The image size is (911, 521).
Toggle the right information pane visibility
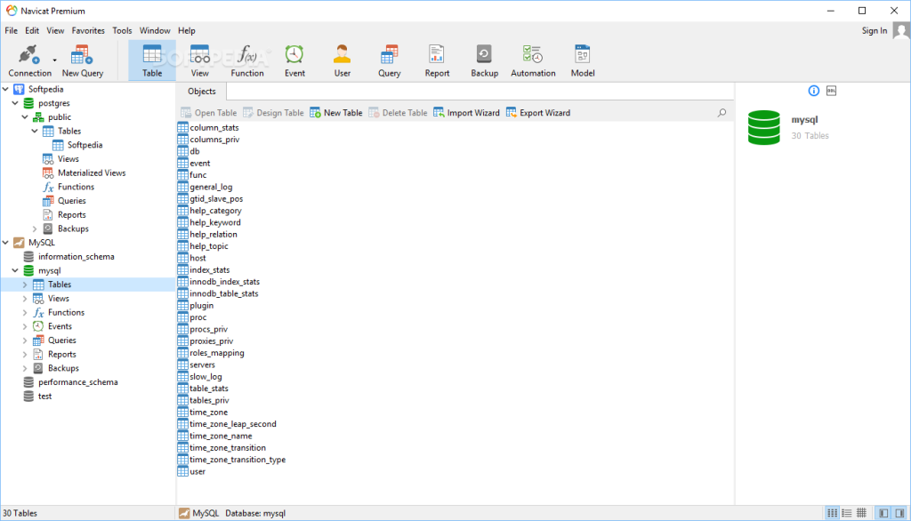pos(899,513)
